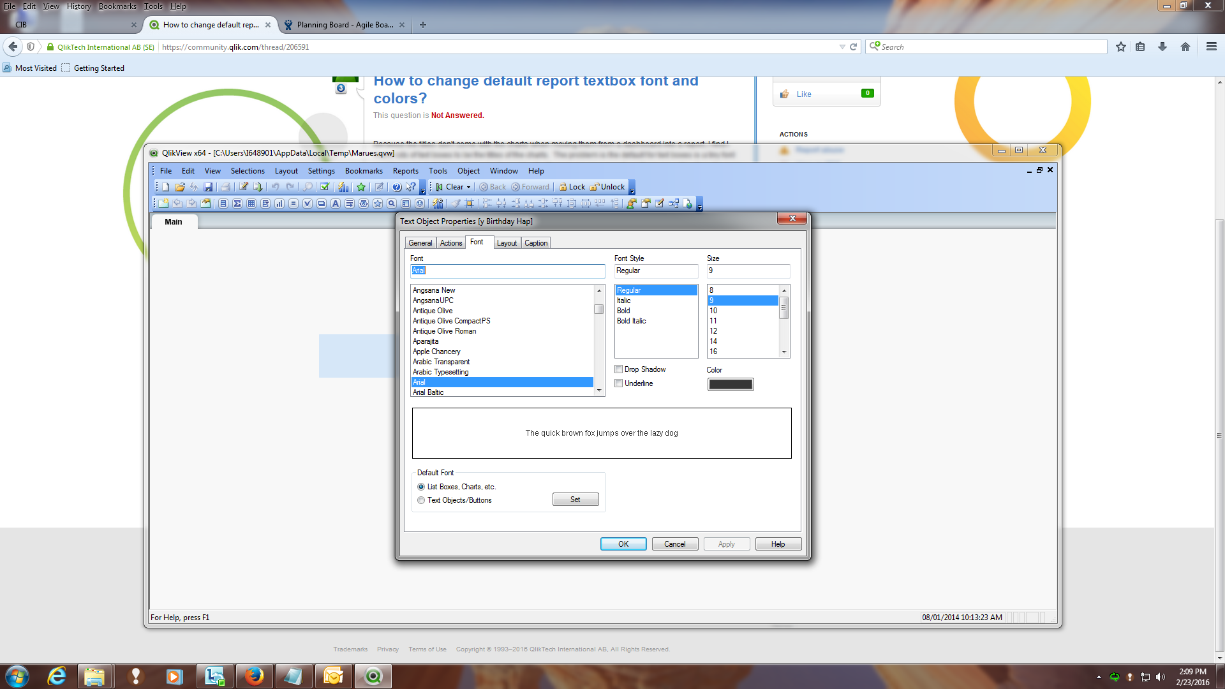The height and width of the screenshot is (689, 1225).
Task: Expand the Clear dropdown arrow
Action: click(469, 188)
